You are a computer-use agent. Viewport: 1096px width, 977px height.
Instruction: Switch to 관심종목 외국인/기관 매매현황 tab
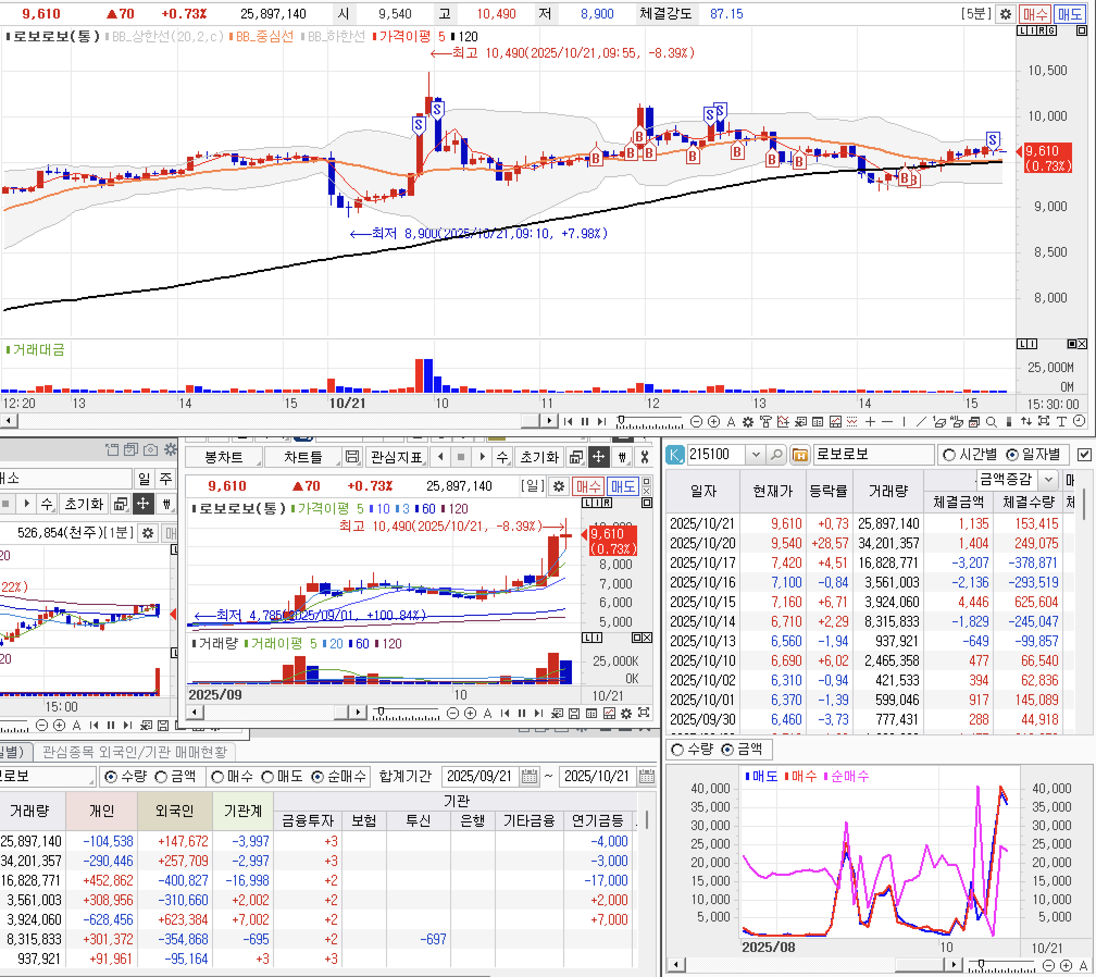134,752
